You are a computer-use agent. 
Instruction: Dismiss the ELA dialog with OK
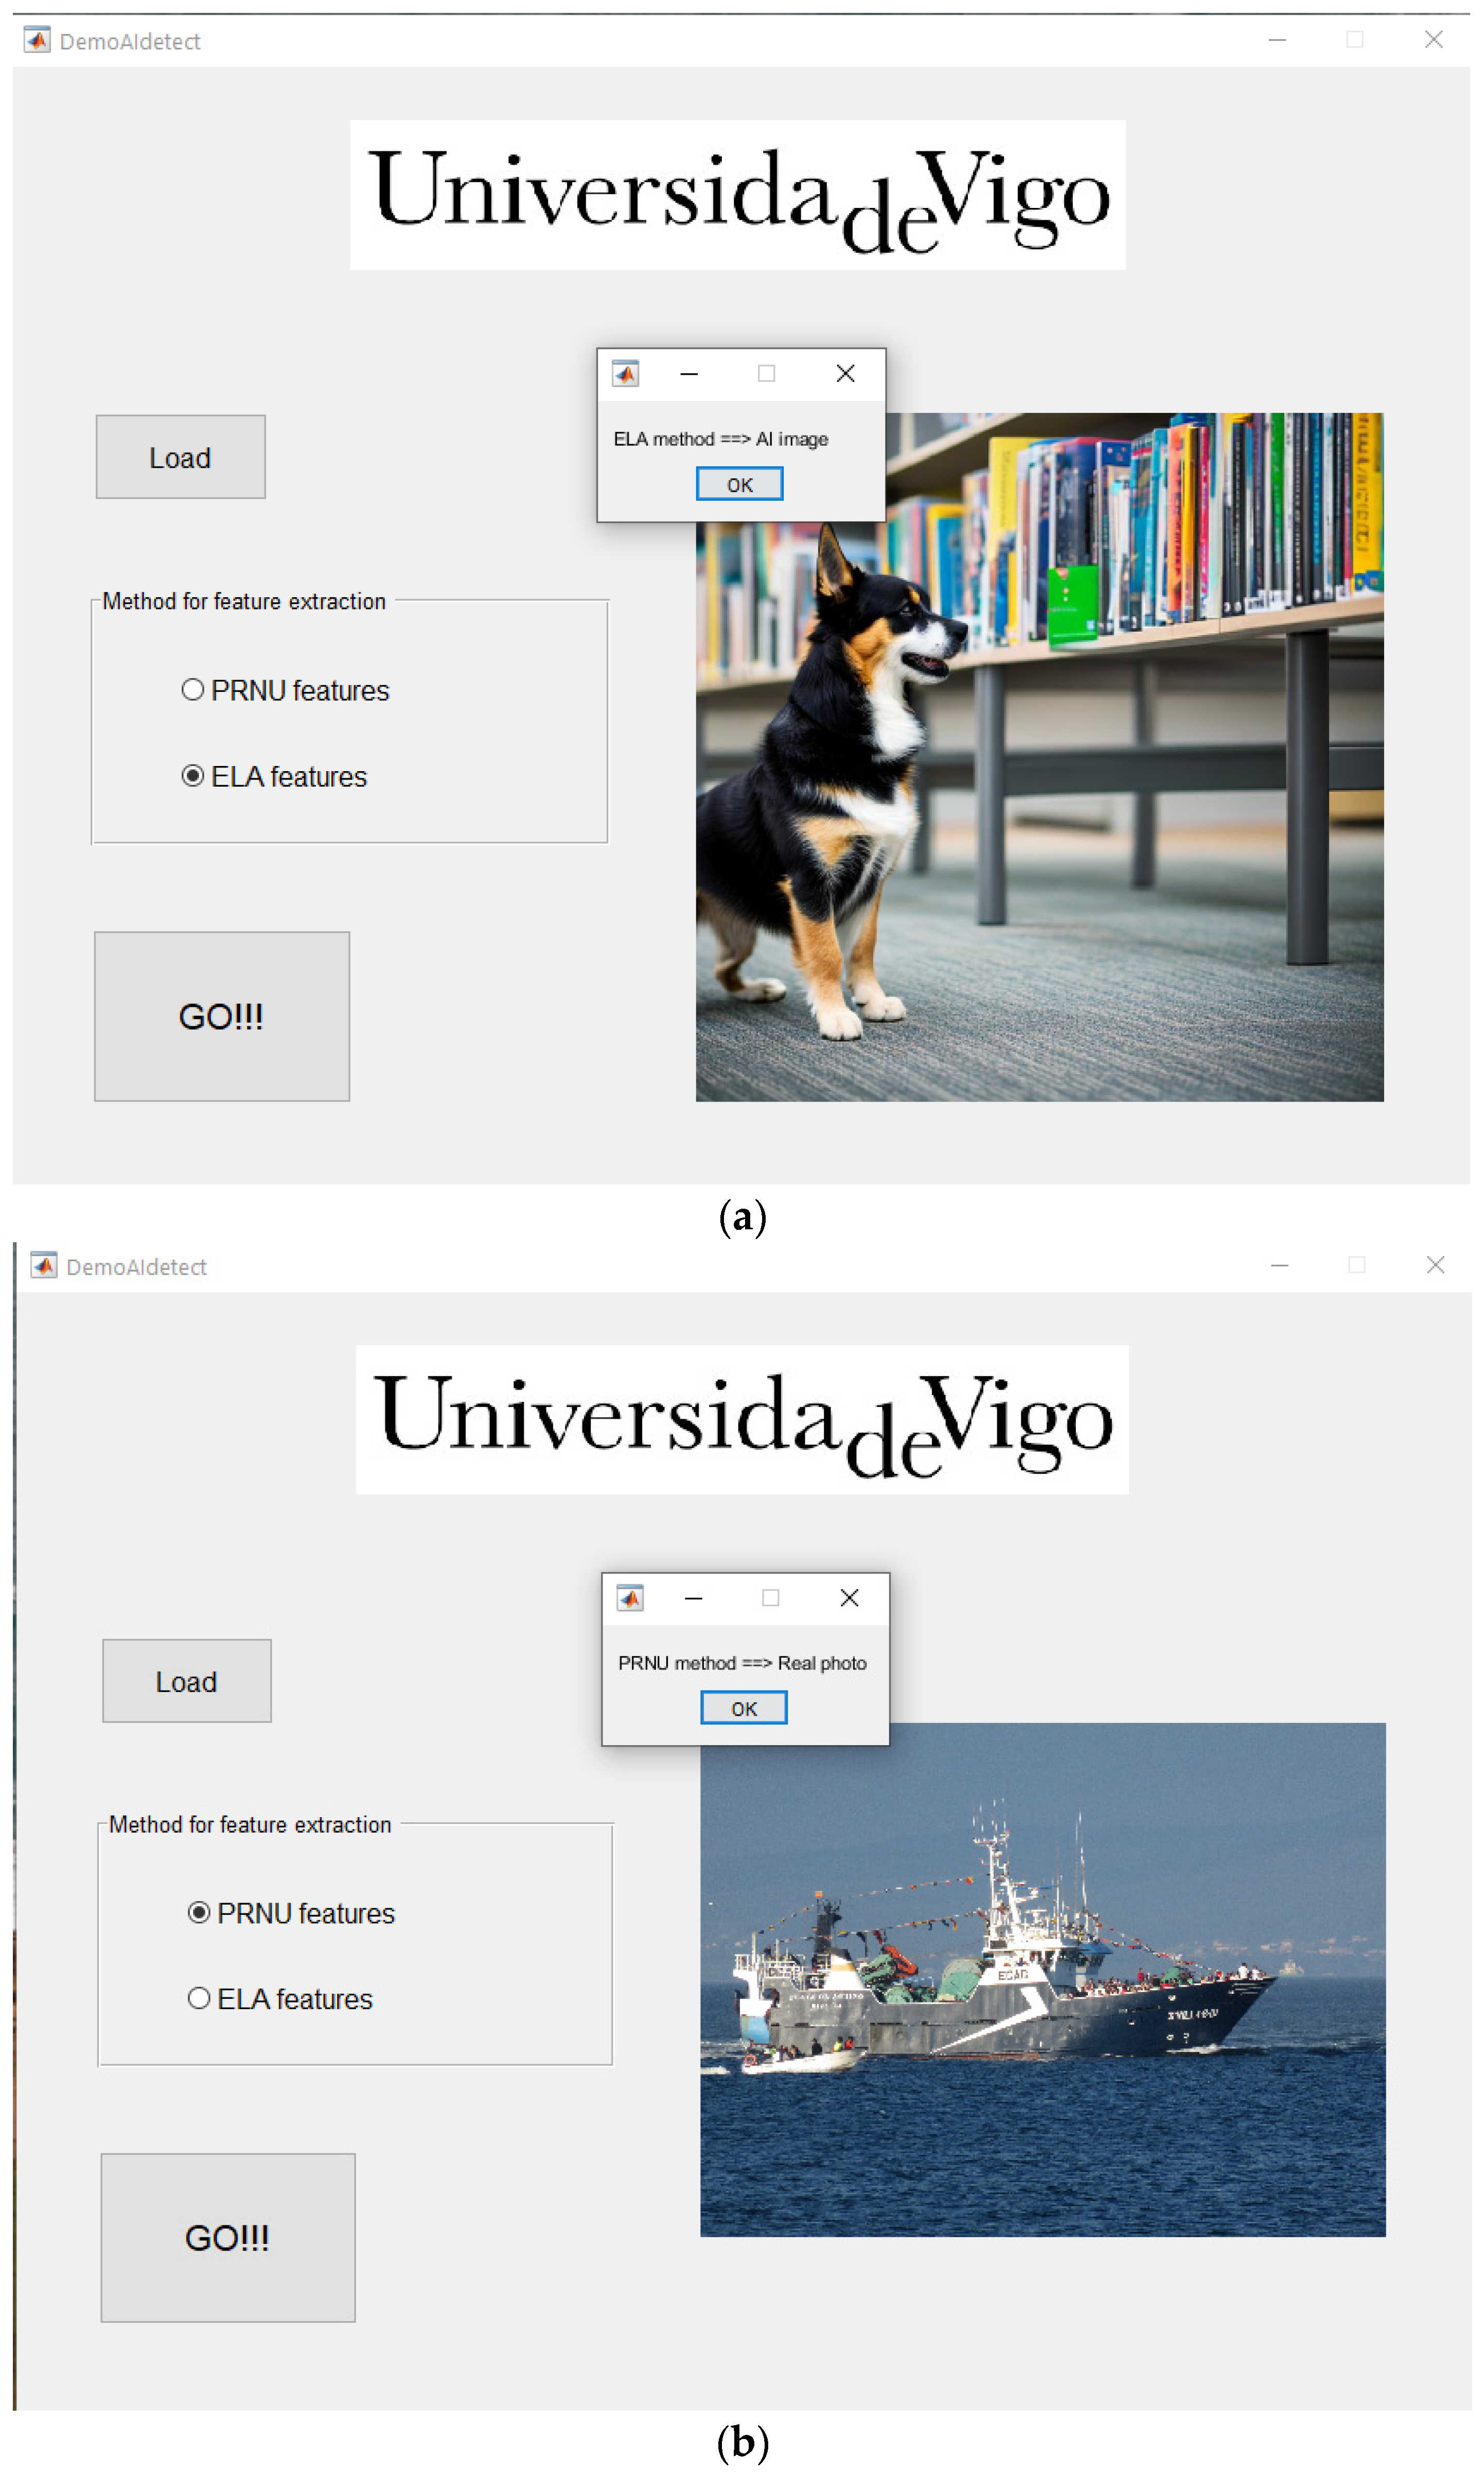point(739,483)
